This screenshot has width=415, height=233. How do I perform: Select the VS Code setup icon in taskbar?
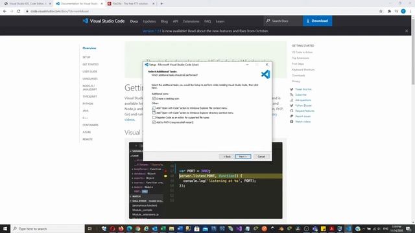tap(348, 228)
